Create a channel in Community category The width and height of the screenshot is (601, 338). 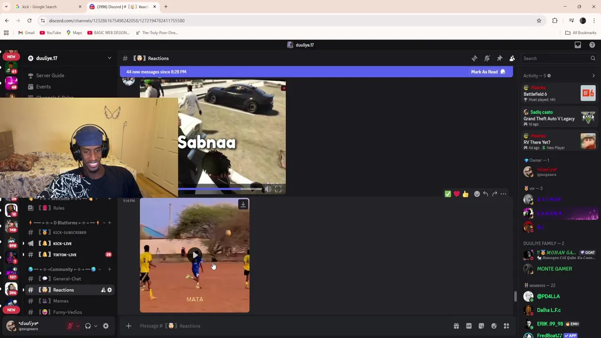109,269
